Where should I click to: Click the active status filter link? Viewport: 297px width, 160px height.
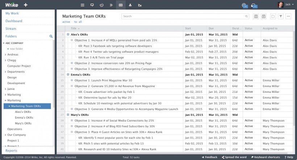tap(66, 22)
